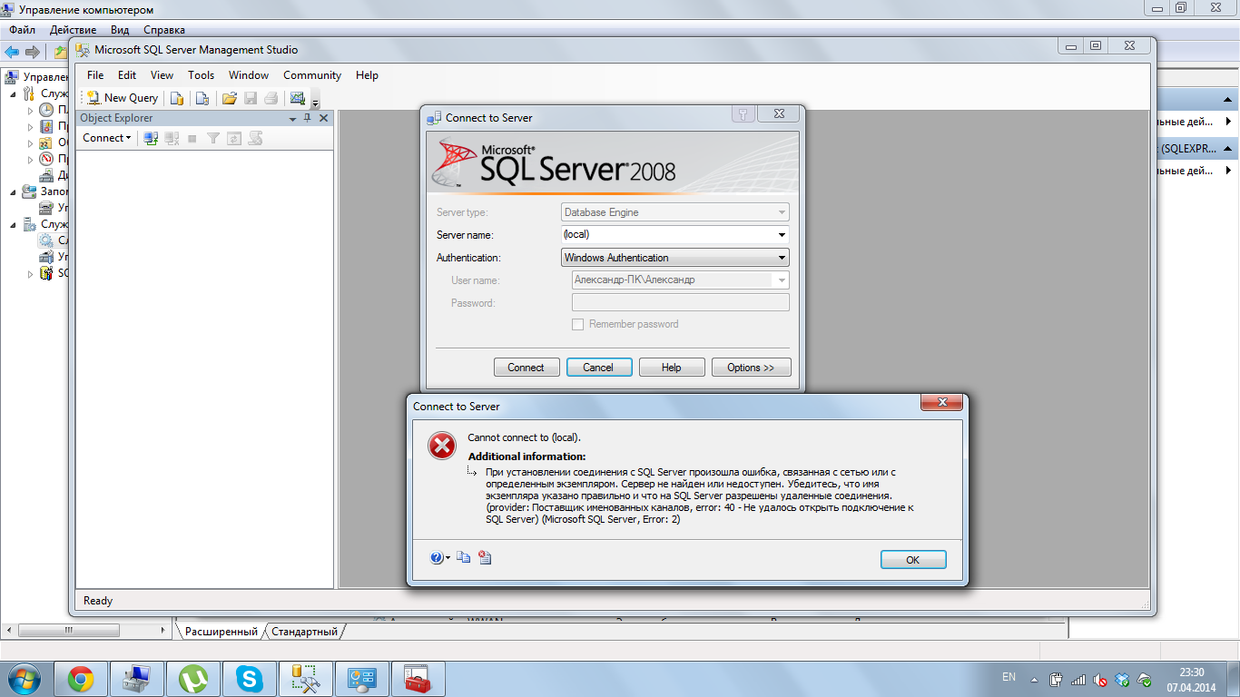Click the Open File folder icon
Image resolution: width=1240 pixels, height=697 pixels.
(230, 98)
